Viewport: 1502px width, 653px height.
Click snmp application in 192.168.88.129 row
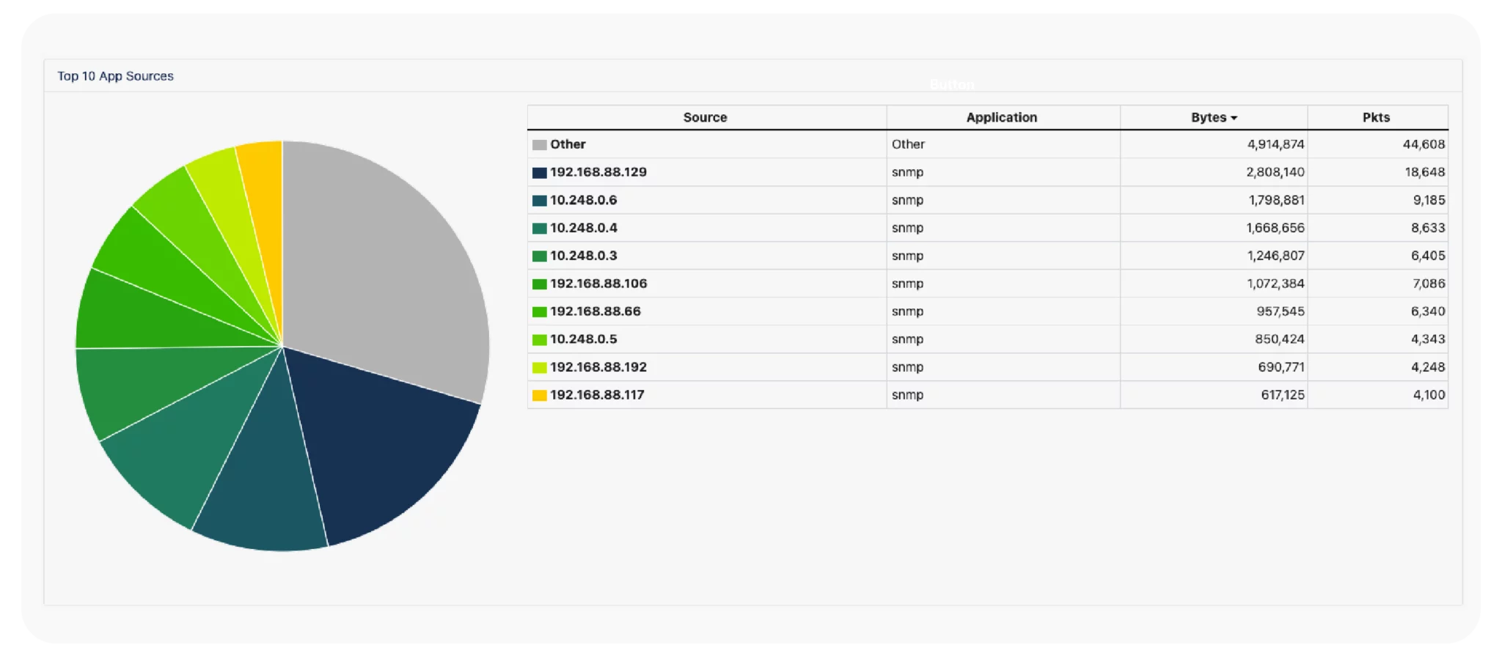point(907,172)
